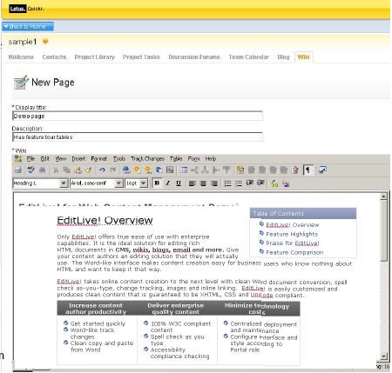Click the editor scrollbar down arrow
392x373 pixels.
pos(383,356)
